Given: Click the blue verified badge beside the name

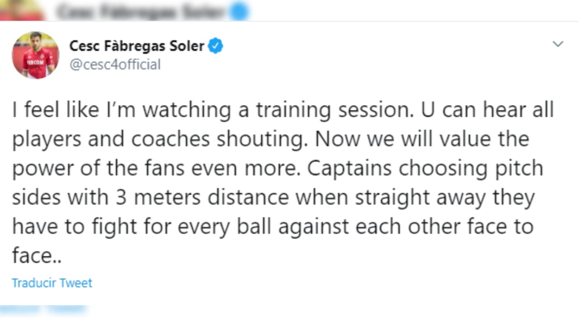Looking at the screenshot, I should (215, 46).
